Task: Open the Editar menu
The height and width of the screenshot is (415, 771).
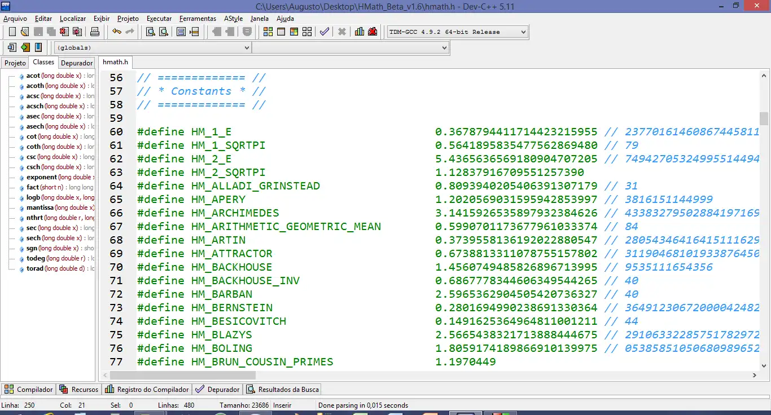Action: click(43, 19)
